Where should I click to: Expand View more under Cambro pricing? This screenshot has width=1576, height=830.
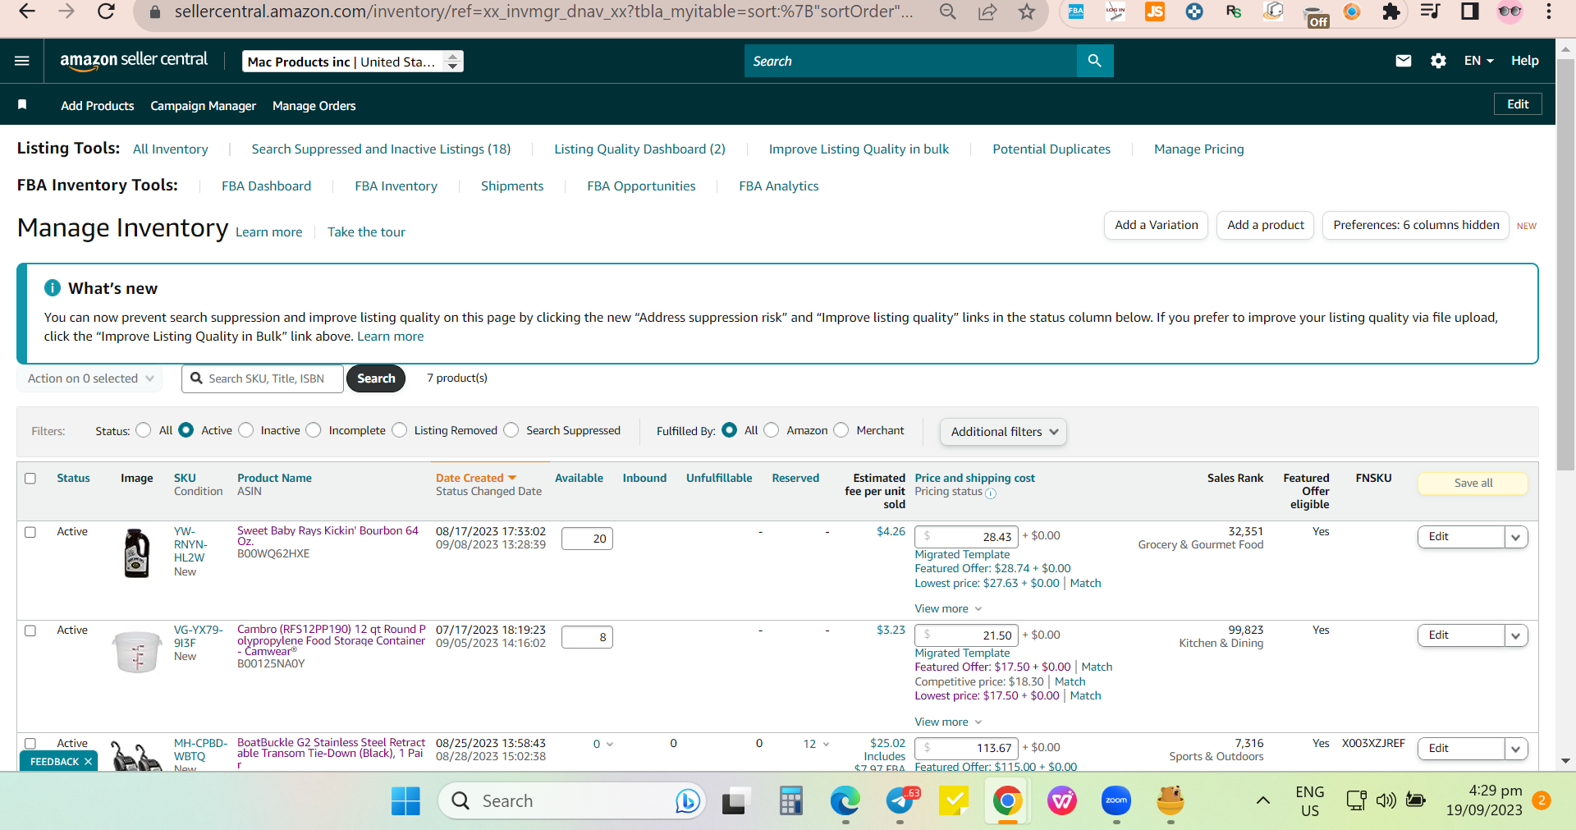[x=948, y=722]
